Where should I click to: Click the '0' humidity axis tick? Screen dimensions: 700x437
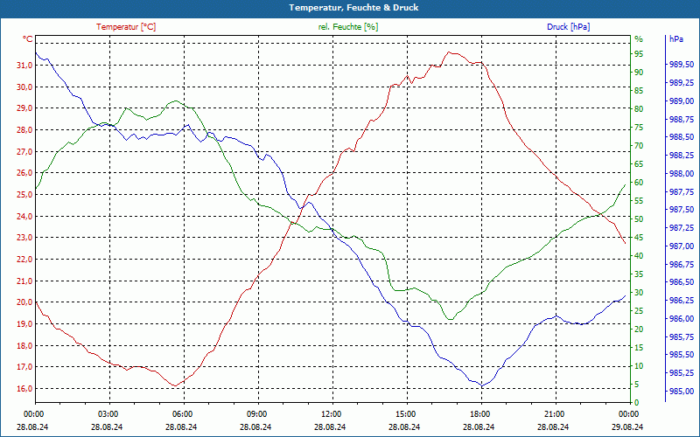pyautogui.click(x=637, y=403)
